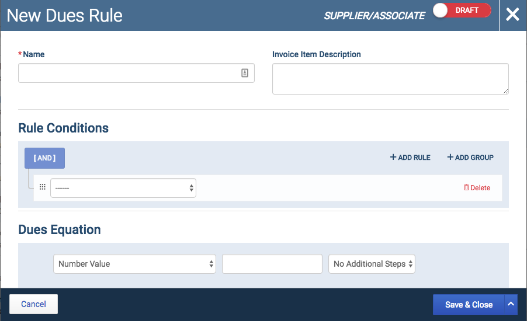Toggle the [AND] condition operator
Viewport: 527px width, 321px height.
45,158
